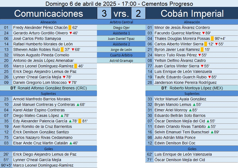The width and height of the screenshot is (238, 168).
Task: Click red arrow next to Facundo Queiroz Martínez
Action: 204,33
